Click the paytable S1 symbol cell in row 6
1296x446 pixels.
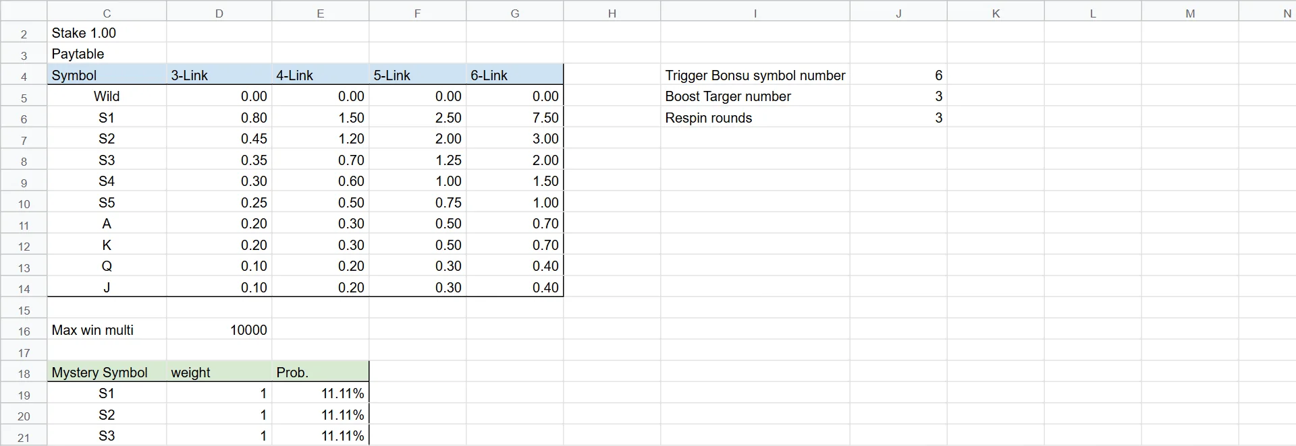pos(107,118)
